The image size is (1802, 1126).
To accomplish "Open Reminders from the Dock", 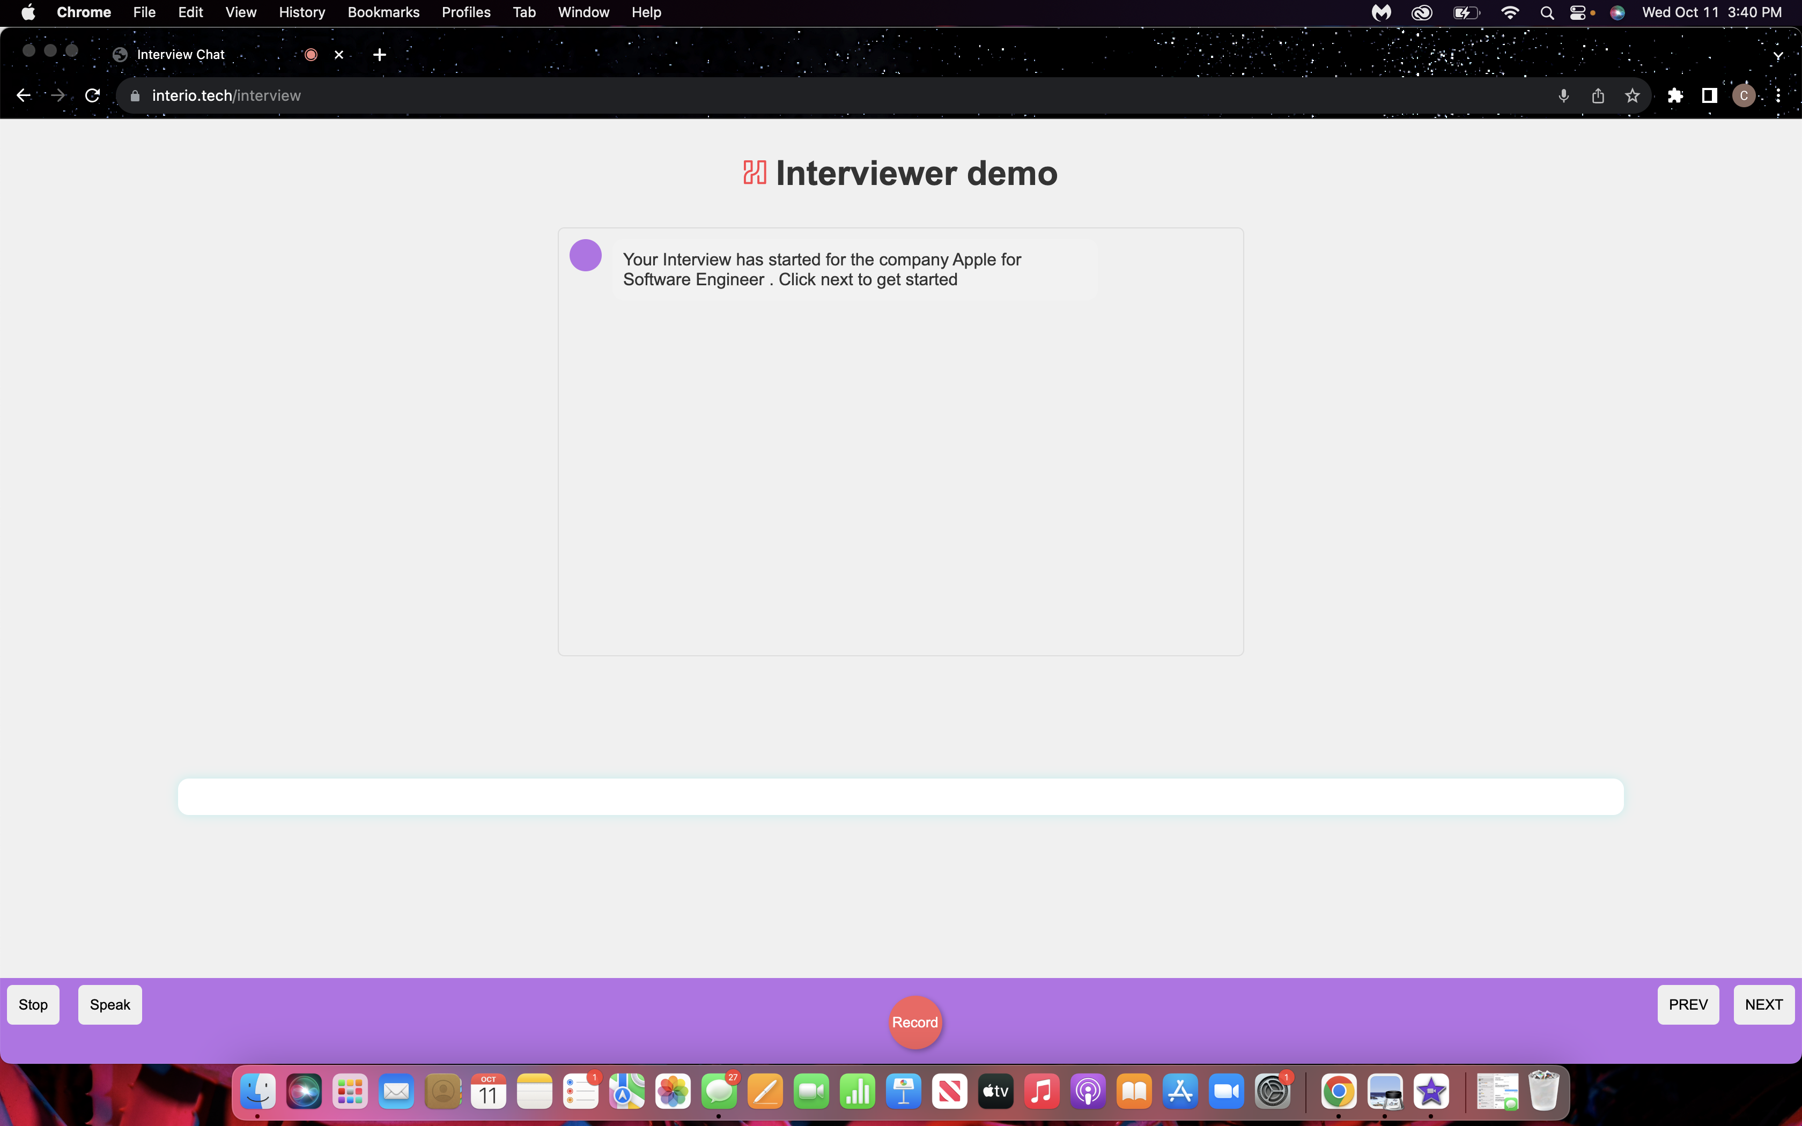I will tap(581, 1092).
